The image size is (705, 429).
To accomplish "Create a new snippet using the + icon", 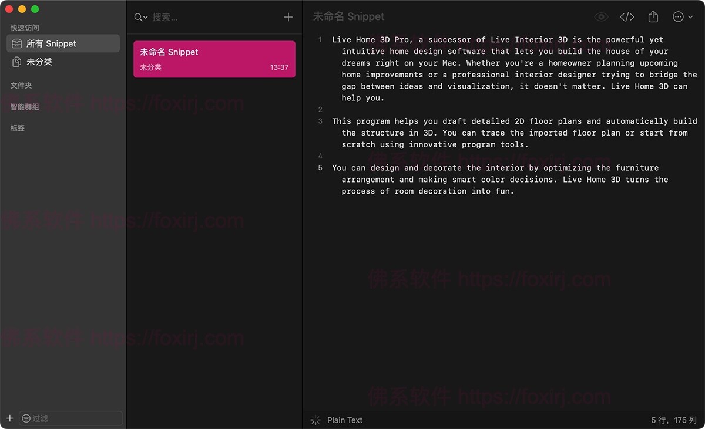I will (x=288, y=16).
